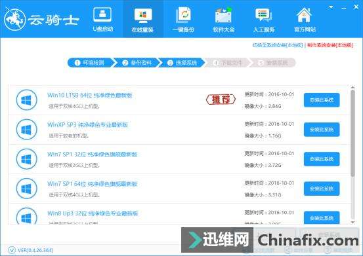Click the description 适用于双核4G以上机型 under Win10

point(74,107)
